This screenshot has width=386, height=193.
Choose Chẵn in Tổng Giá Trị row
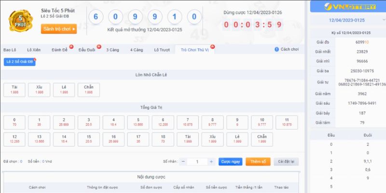pyautogui.click(x=262, y=139)
